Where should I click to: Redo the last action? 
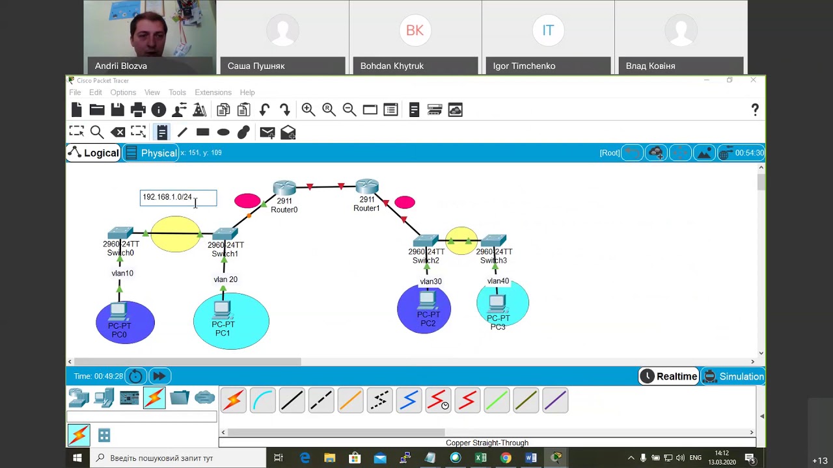click(284, 110)
